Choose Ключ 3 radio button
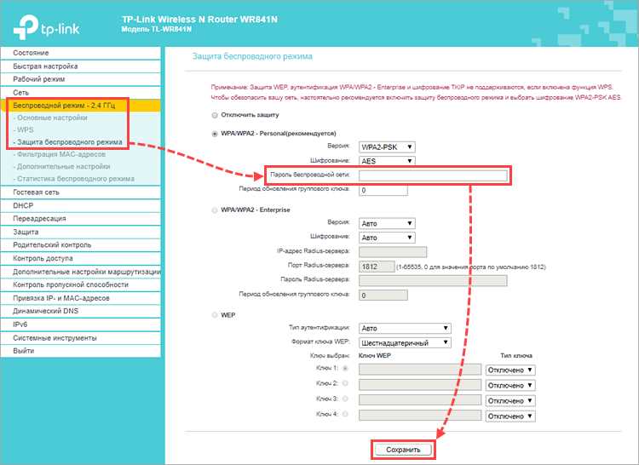Viewport: 639px width, 465px height. pyautogui.click(x=345, y=399)
